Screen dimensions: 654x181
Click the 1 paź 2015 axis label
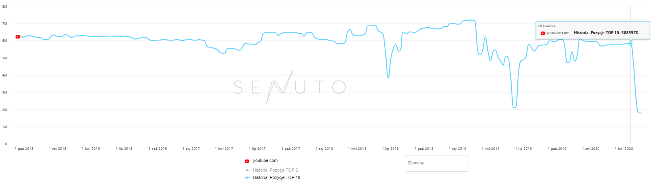pos(24,149)
